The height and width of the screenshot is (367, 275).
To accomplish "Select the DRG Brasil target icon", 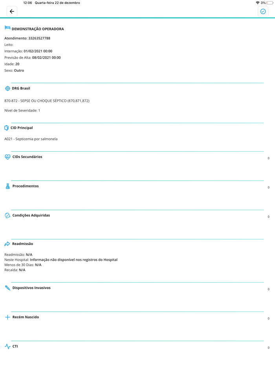I will (7, 88).
